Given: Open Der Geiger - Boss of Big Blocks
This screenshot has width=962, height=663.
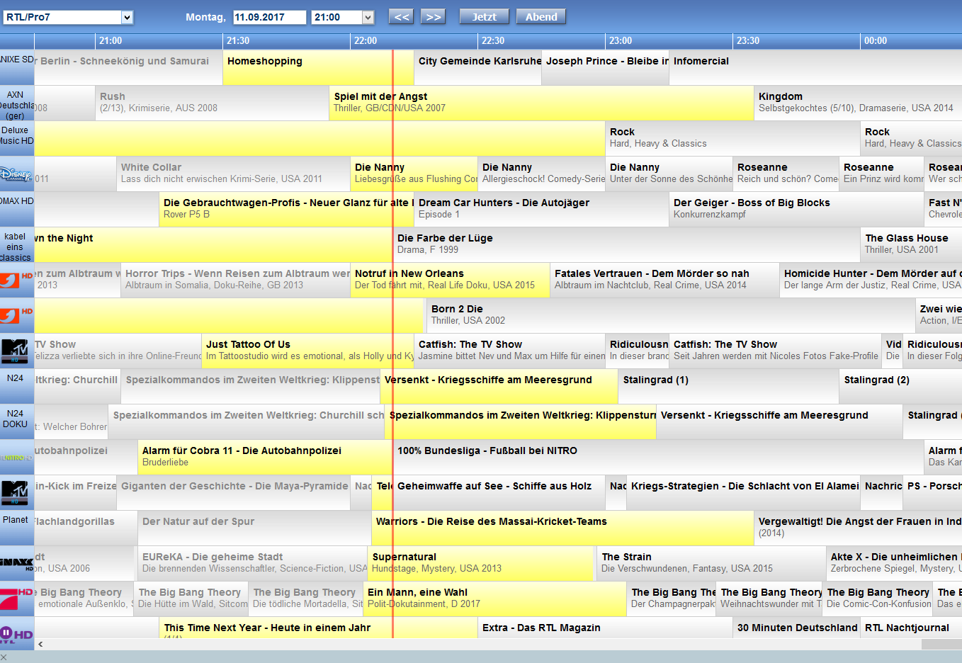Looking at the screenshot, I should tap(796, 209).
